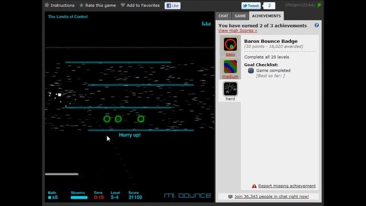Click the star icon beside Rate this game
366x206 pixels.
click(x=81, y=5)
